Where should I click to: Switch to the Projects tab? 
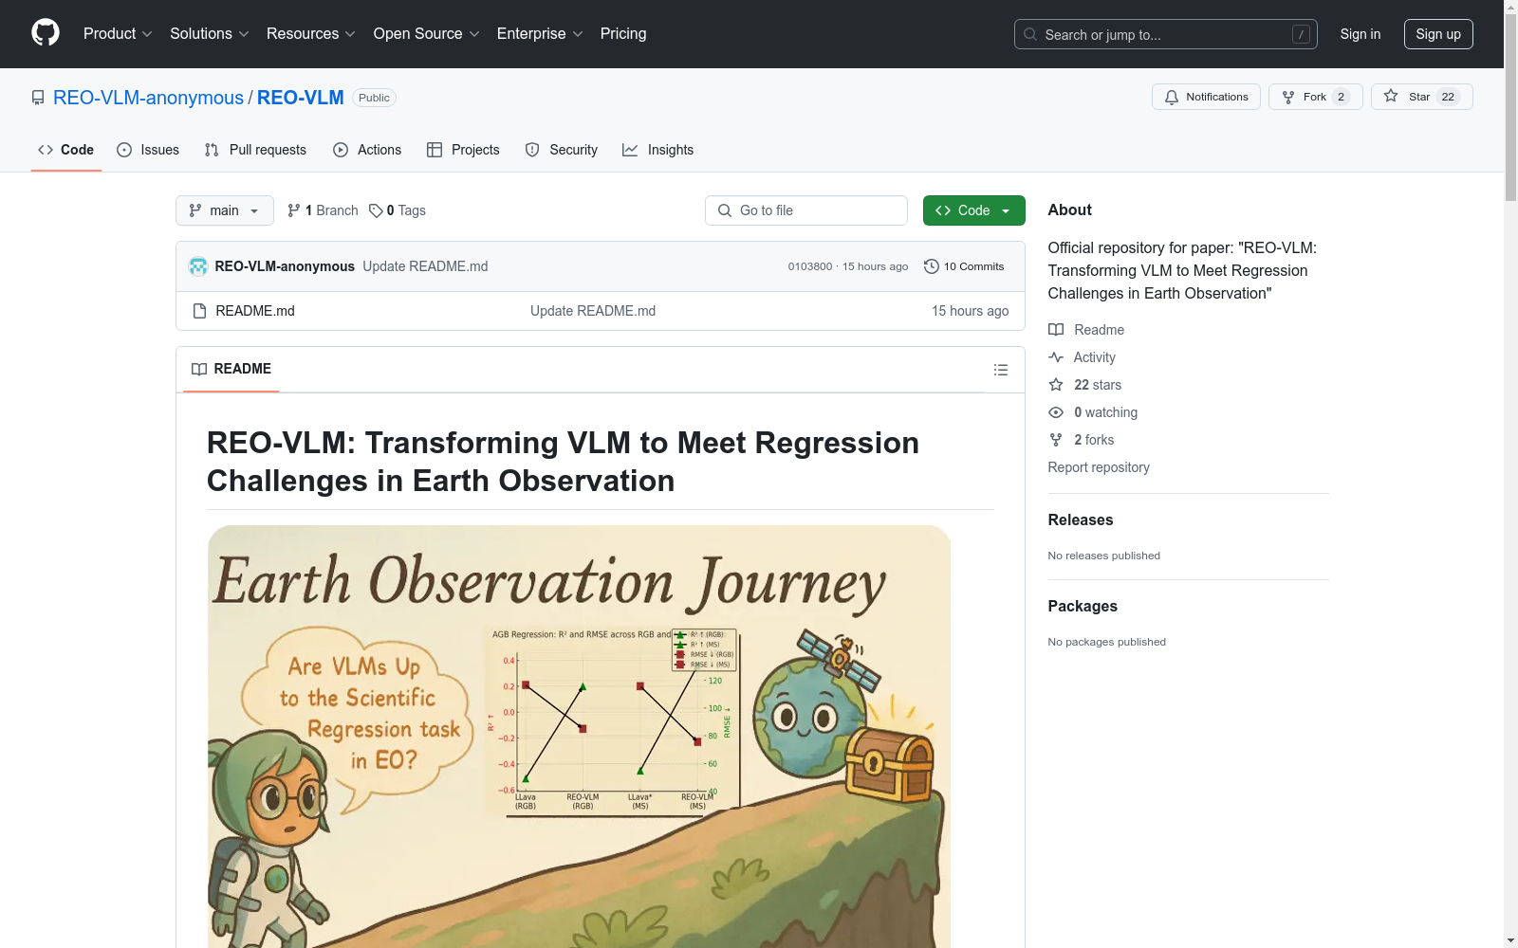point(463,150)
